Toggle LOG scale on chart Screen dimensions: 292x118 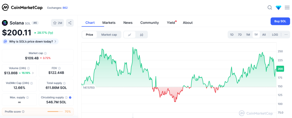point(275,35)
